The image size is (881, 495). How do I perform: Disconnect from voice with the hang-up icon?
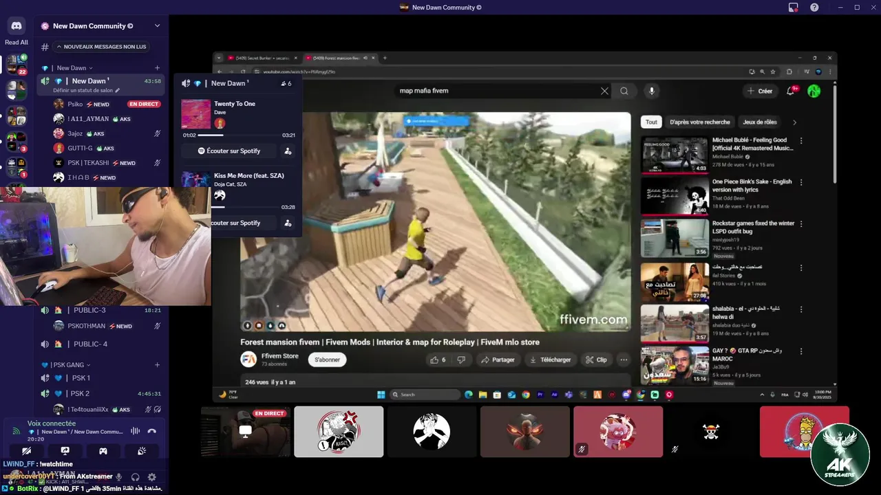tap(152, 431)
